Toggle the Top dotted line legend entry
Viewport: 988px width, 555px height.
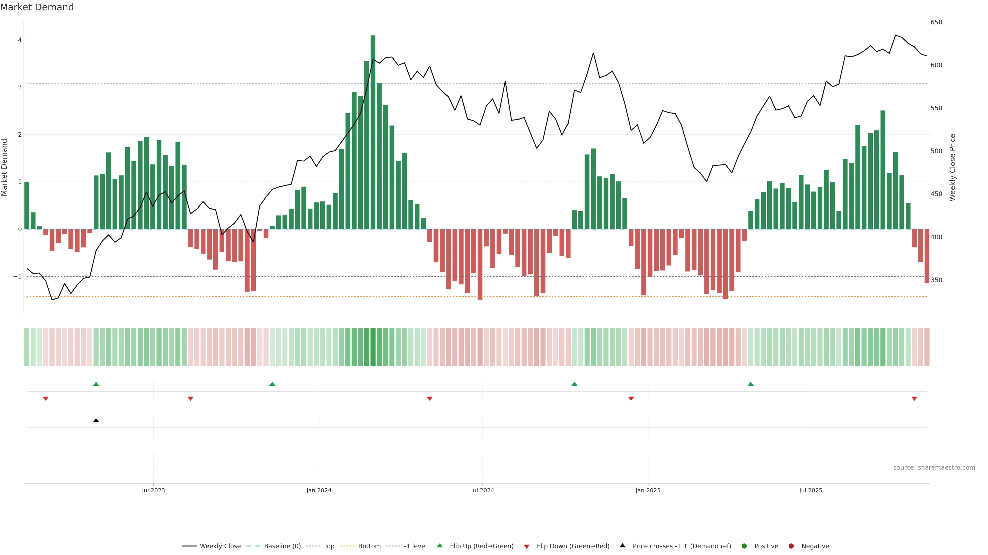[x=329, y=546]
